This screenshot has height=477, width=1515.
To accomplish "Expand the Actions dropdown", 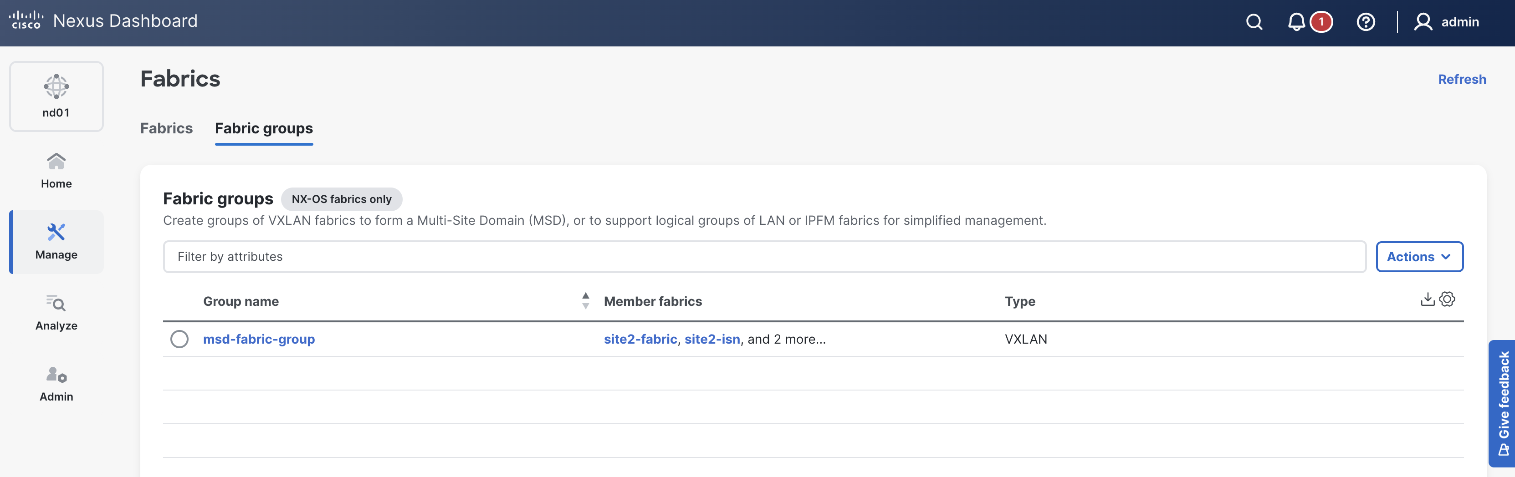I will (1419, 257).
